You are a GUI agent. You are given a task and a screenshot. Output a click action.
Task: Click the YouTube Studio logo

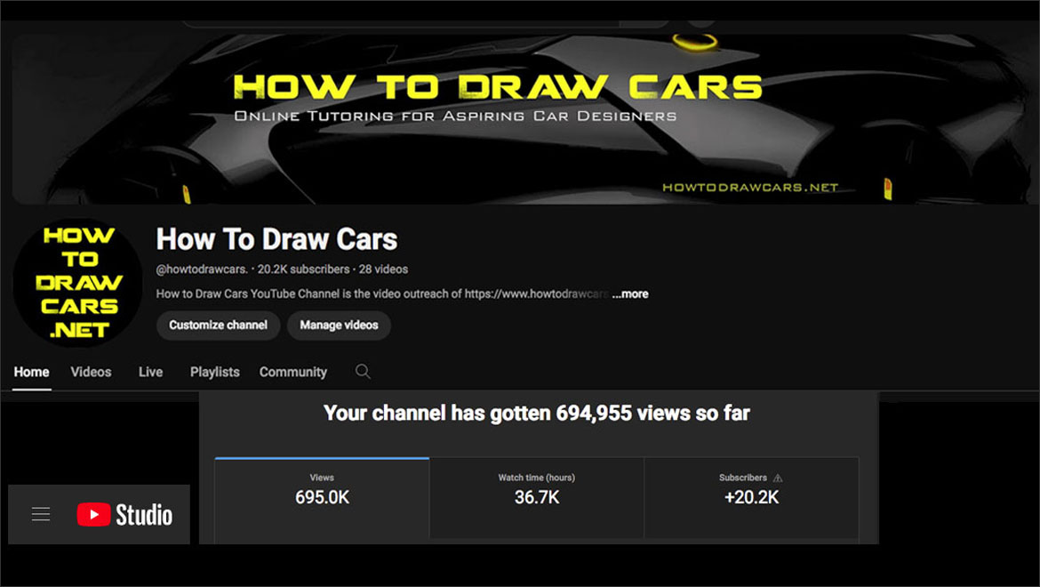click(x=124, y=515)
